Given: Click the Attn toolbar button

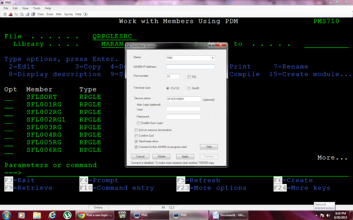Looking at the screenshot, I should 59,14.
